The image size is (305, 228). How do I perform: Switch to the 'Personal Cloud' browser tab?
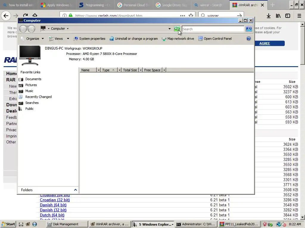click(x=133, y=5)
